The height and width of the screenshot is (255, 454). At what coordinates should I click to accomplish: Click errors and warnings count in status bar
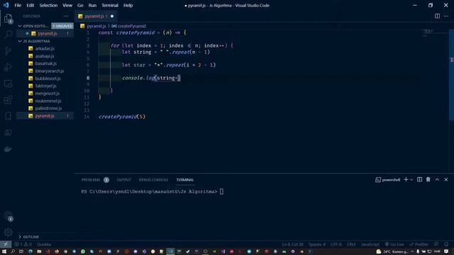(x=23, y=244)
